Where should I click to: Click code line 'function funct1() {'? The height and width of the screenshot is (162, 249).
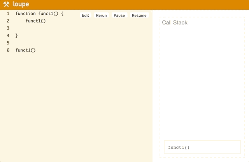(x=39, y=14)
